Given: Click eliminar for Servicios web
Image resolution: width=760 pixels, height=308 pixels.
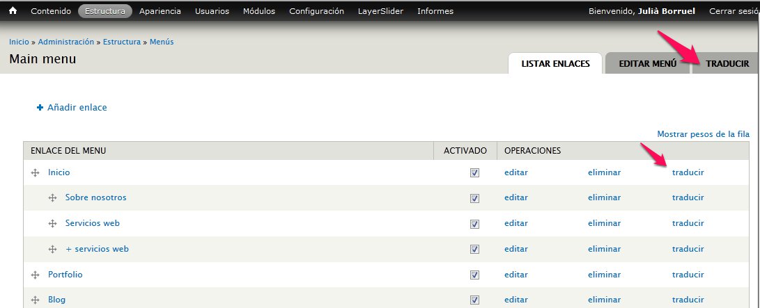Looking at the screenshot, I should (x=604, y=223).
